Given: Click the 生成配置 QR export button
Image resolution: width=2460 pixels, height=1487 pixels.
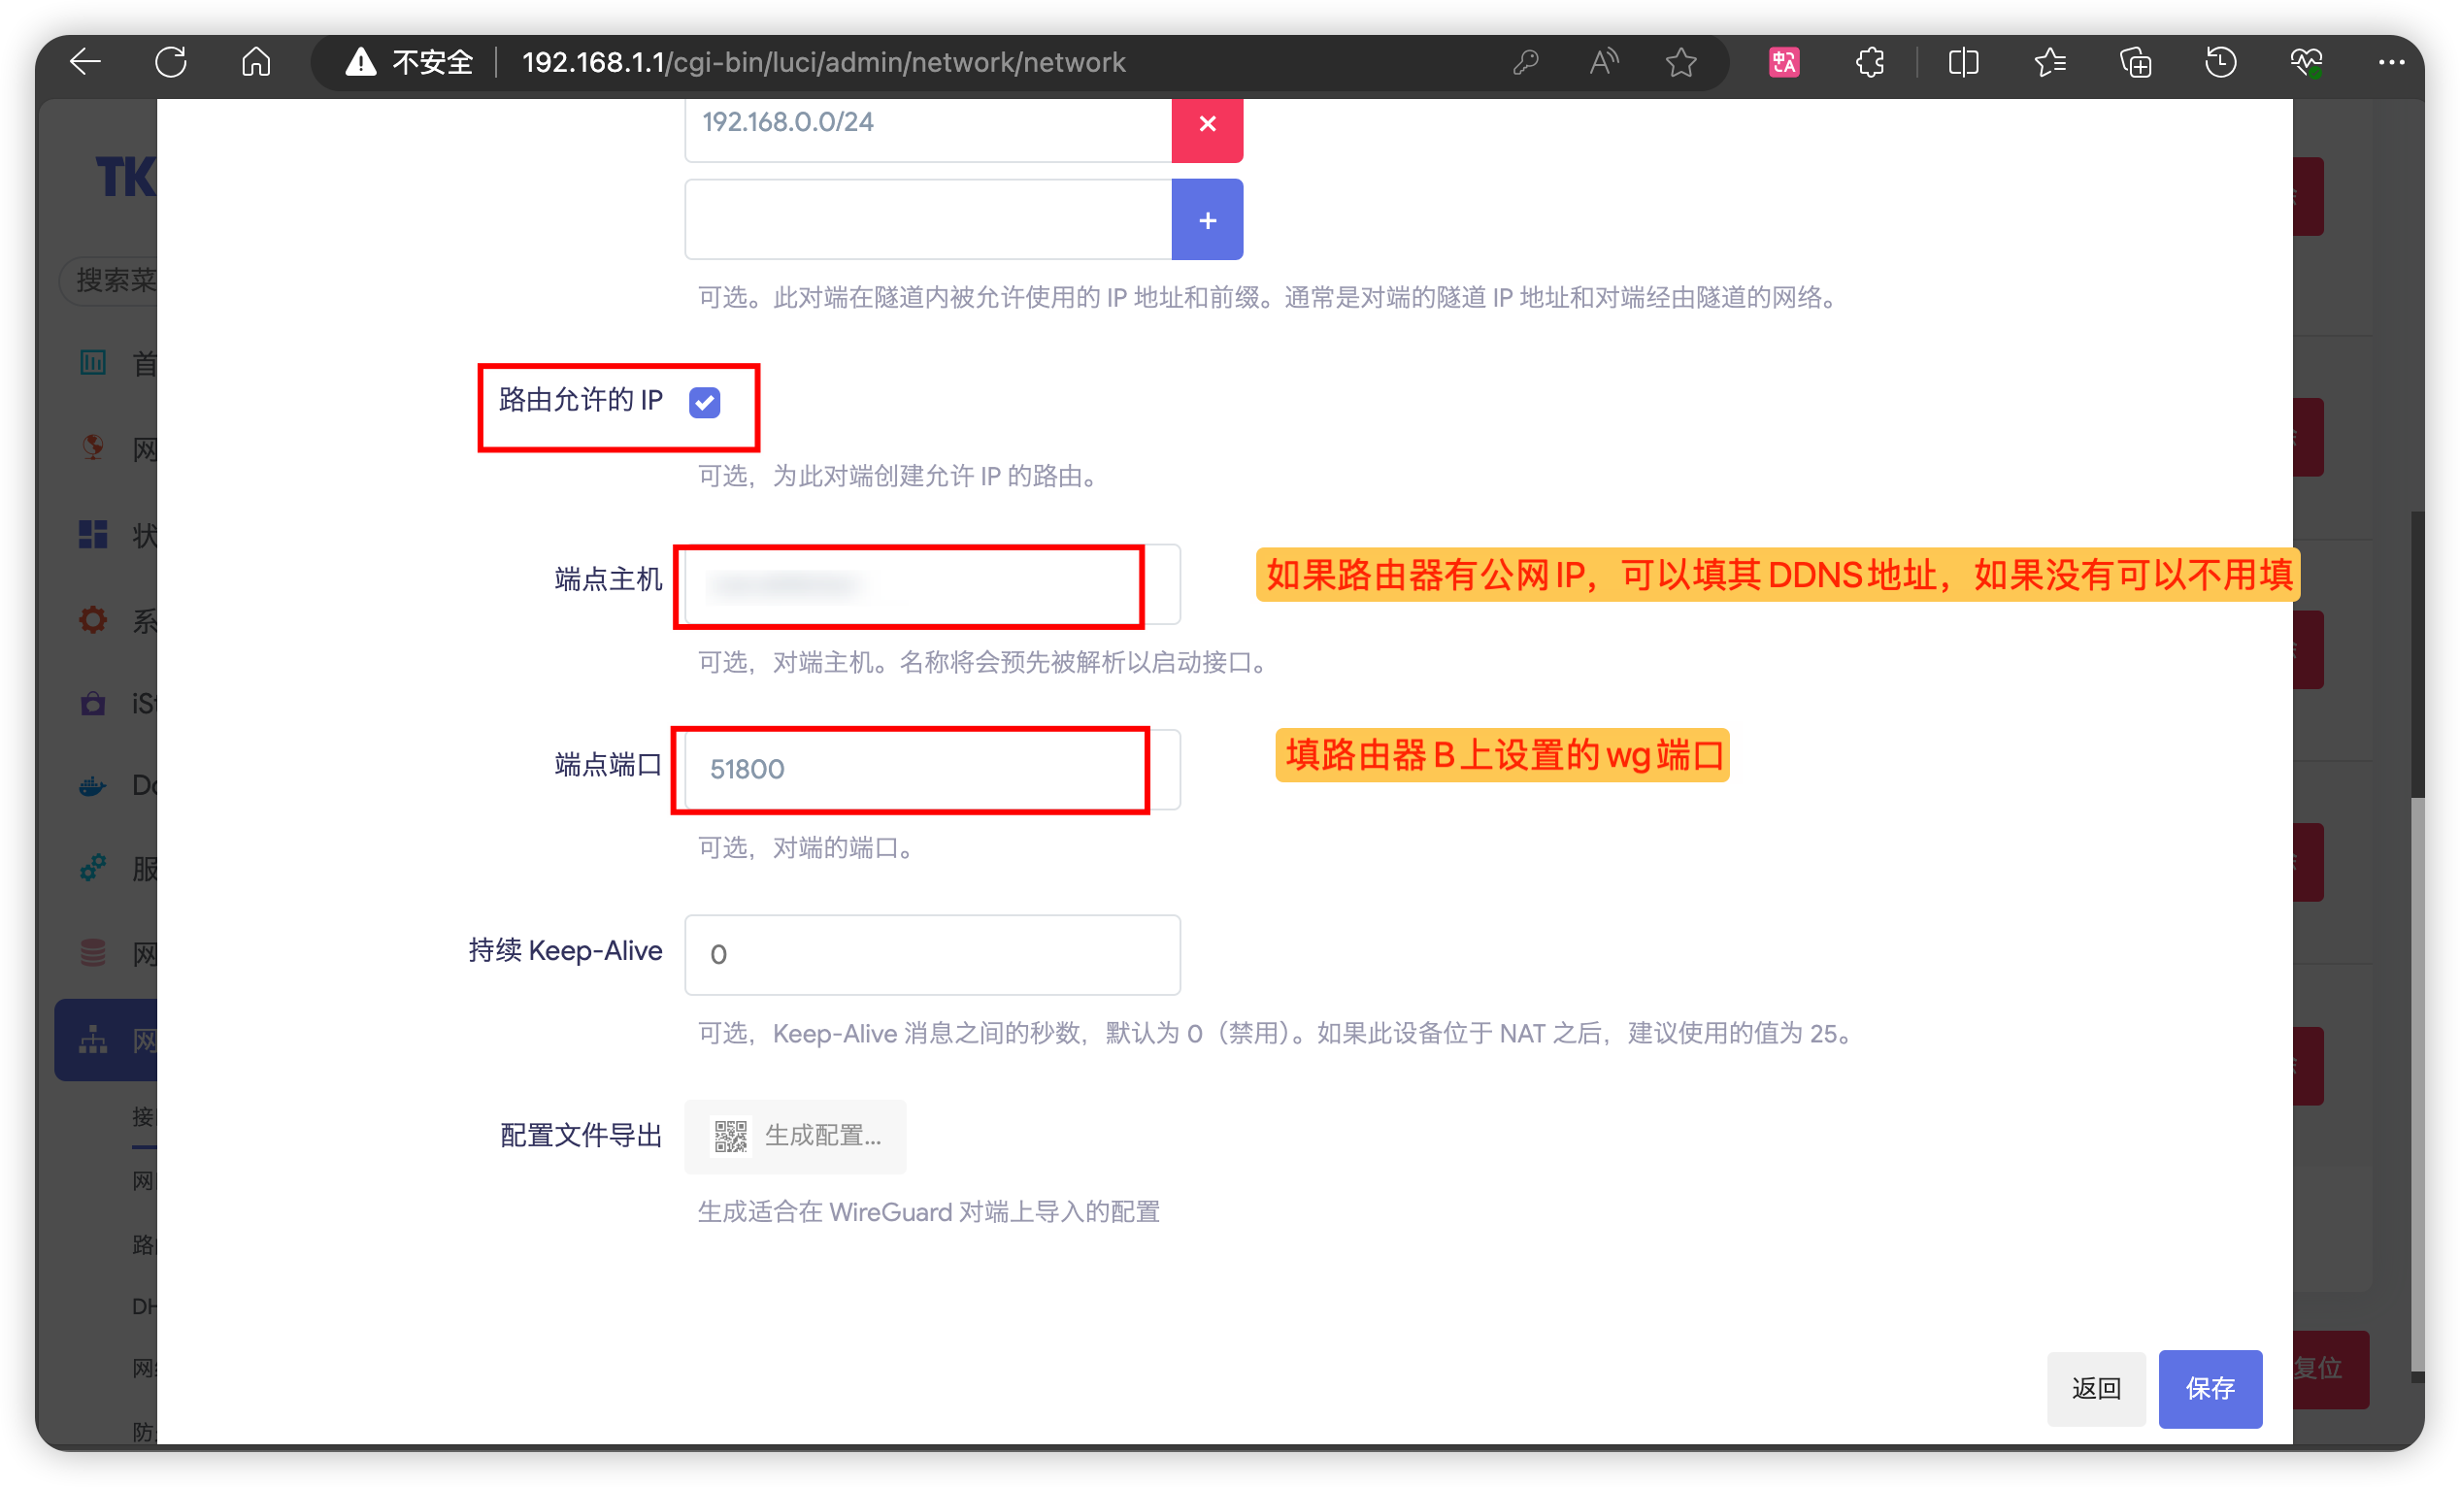Looking at the screenshot, I should (x=796, y=1136).
